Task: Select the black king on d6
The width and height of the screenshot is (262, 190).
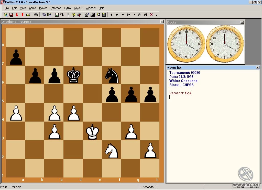Action: pyautogui.click(x=73, y=75)
